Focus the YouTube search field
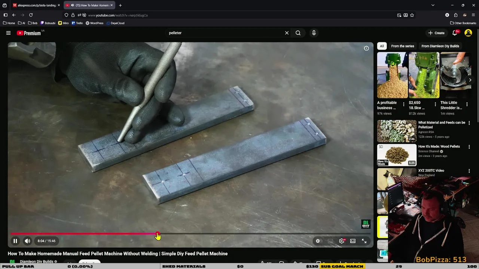 [x=225, y=33]
